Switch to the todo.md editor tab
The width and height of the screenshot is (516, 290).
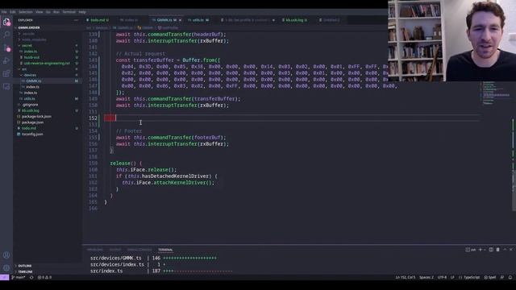pos(98,20)
